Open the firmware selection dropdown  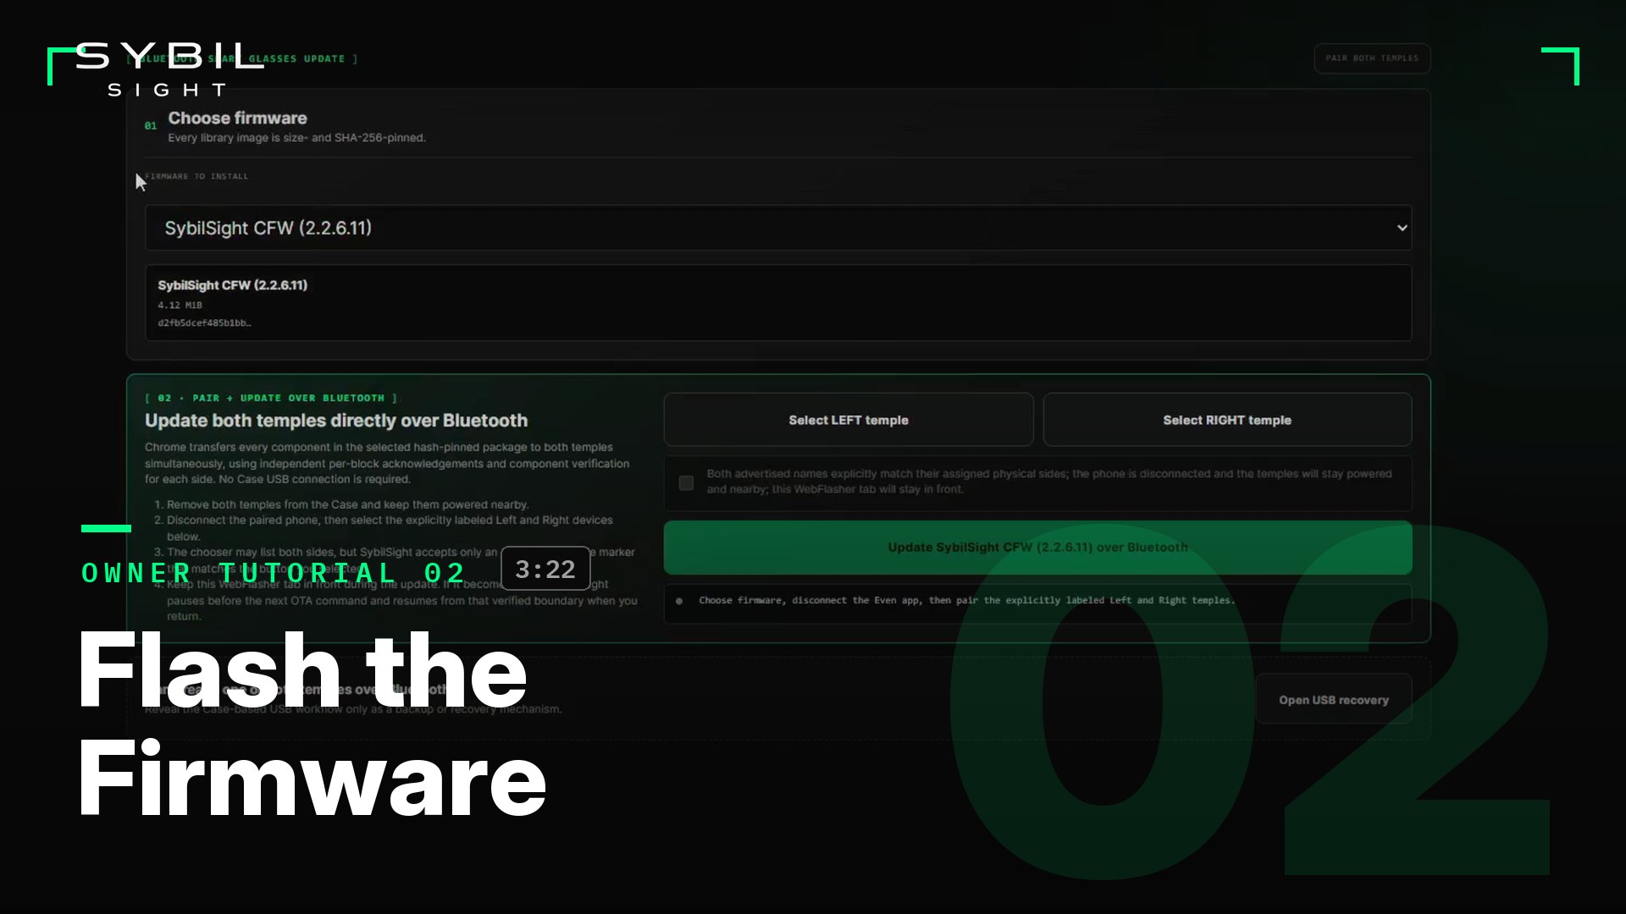777,228
